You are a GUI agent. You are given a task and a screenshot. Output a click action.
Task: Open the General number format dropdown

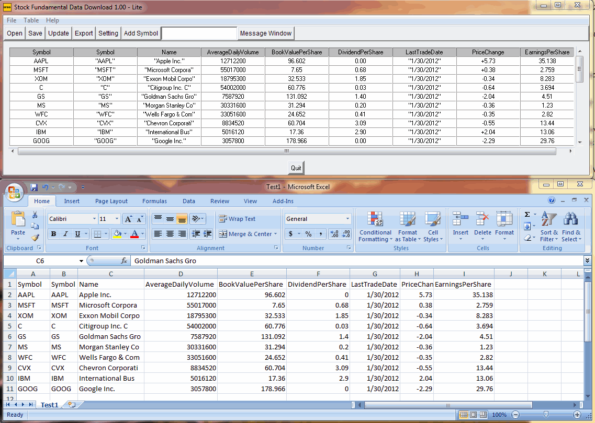pos(347,219)
